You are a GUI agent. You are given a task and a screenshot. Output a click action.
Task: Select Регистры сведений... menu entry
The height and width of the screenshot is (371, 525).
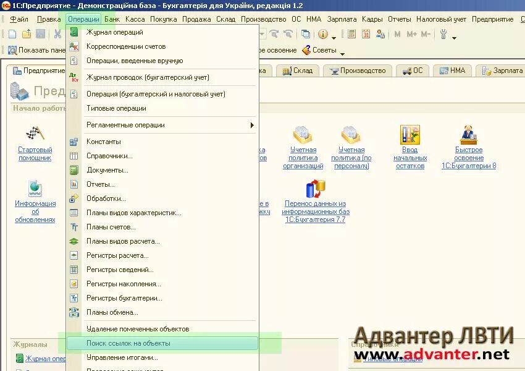[162, 270]
